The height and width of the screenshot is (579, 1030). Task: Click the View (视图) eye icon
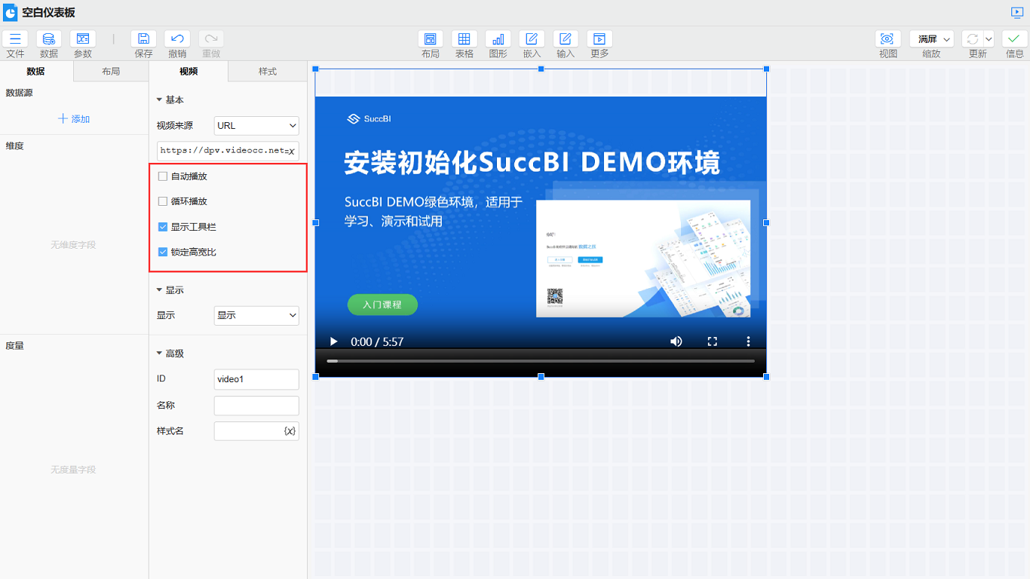coord(887,39)
